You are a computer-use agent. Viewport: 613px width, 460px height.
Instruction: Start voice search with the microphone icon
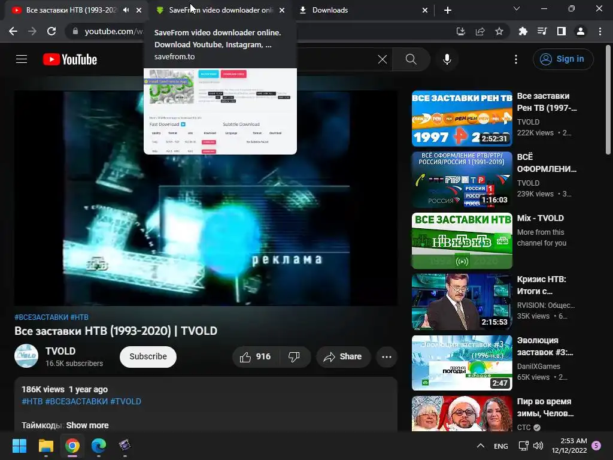pyautogui.click(x=447, y=59)
